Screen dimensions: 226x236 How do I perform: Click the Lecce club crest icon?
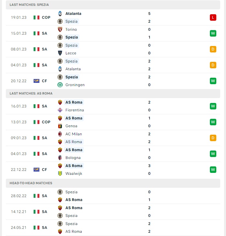coord(60,53)
